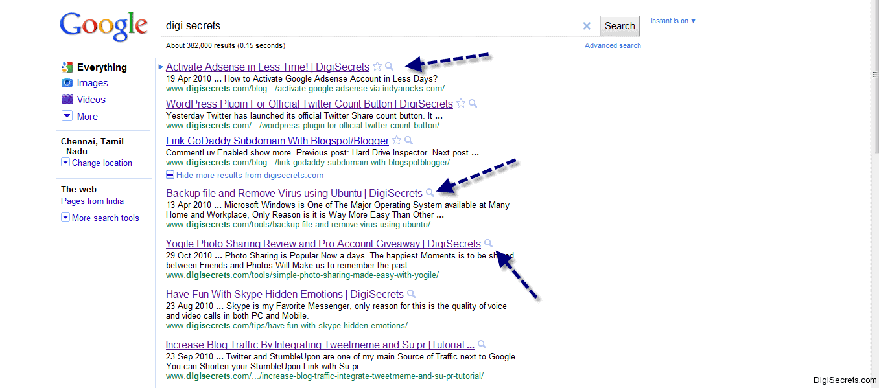Switch to Videos search filter
The width and height of the screenshot is (879, 388).
coord(91,100)
